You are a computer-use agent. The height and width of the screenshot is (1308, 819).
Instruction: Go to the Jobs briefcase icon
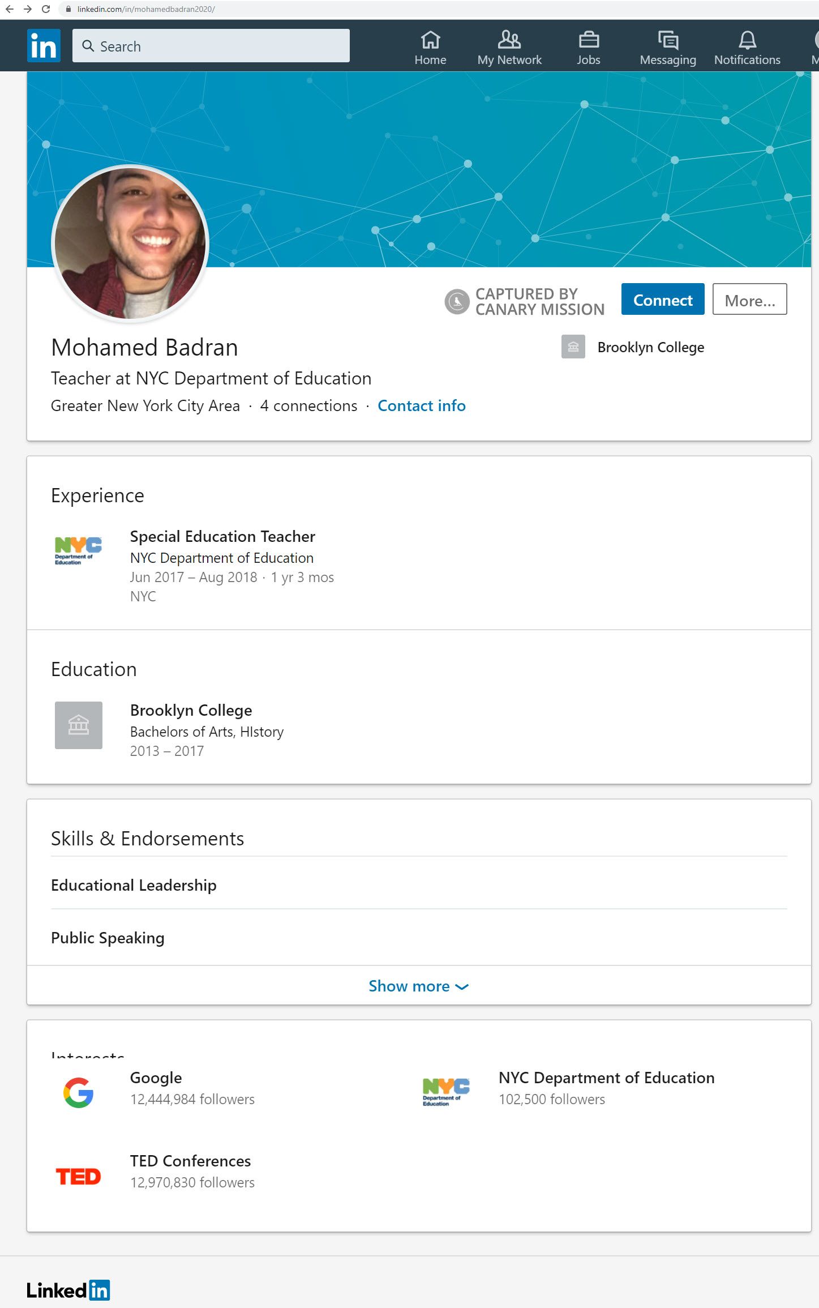(x=588, y=40)
